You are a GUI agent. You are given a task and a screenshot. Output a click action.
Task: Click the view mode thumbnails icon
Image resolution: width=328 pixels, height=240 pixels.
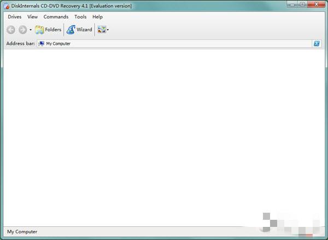(102, 29)
